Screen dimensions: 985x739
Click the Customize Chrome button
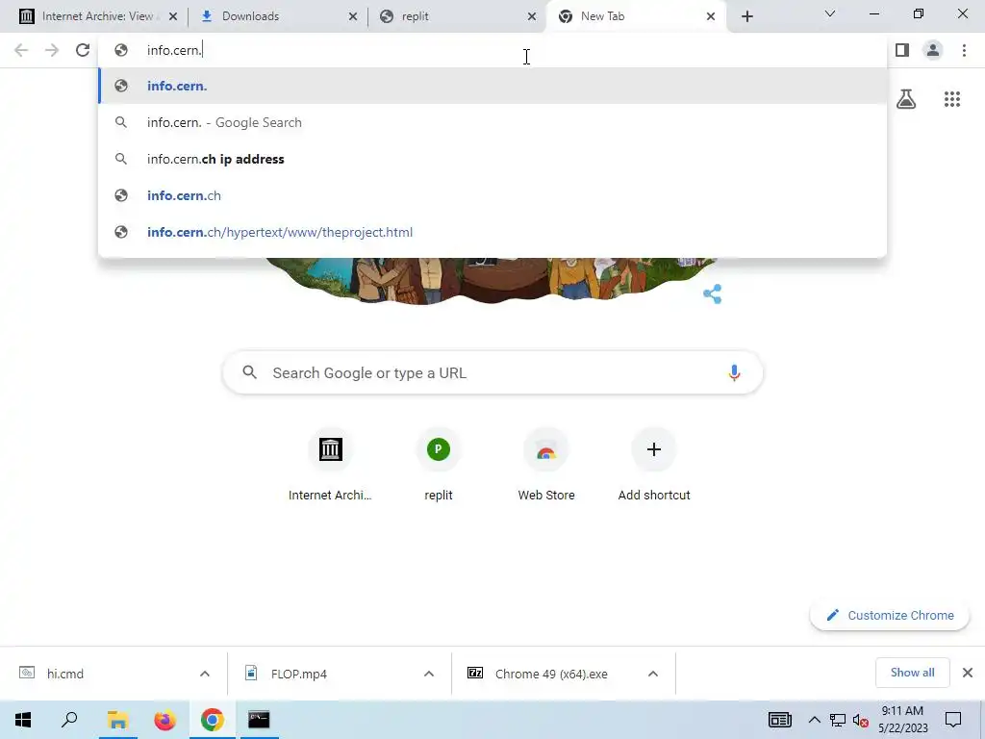890,615
